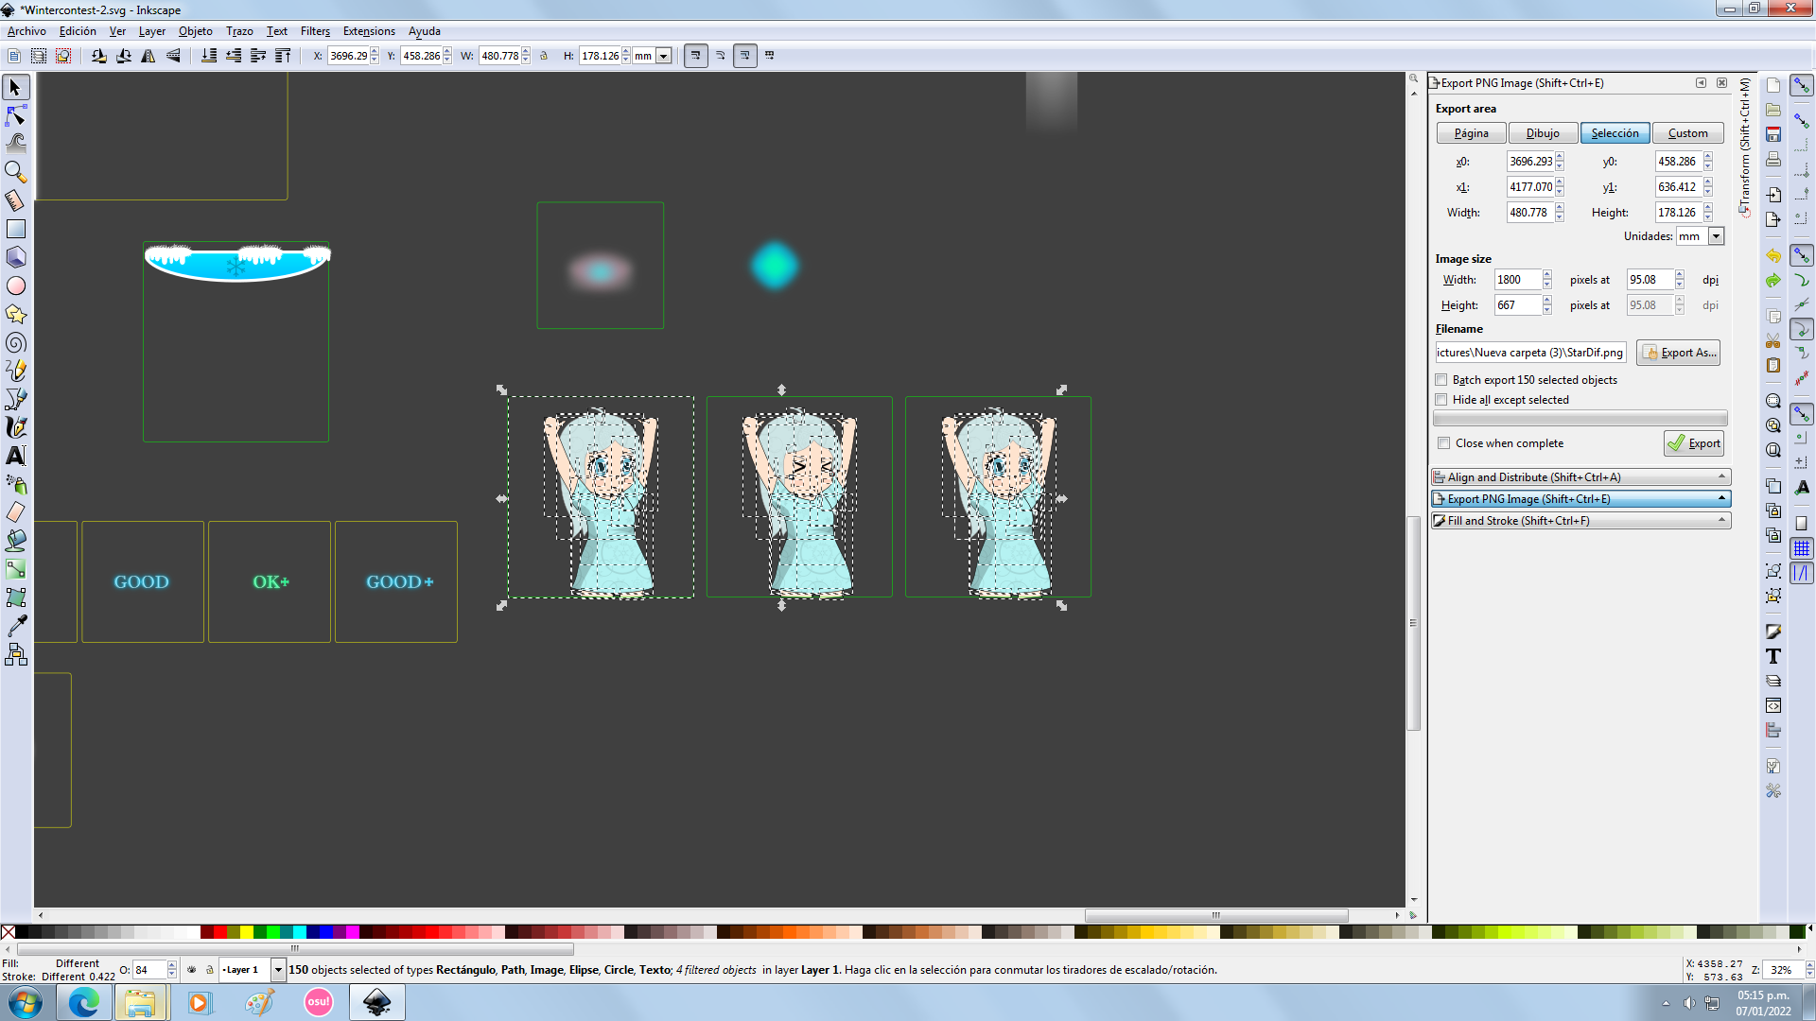Open the Export area Unidades dropdown

1717,236
